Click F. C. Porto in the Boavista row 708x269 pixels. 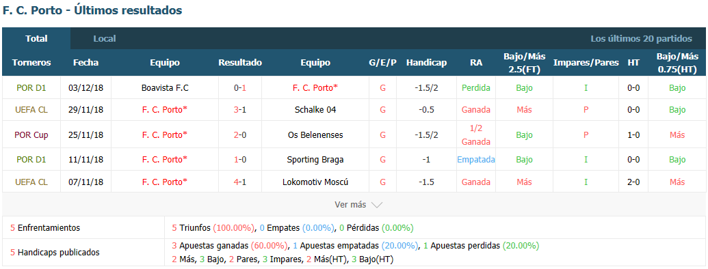click(315, 88)
